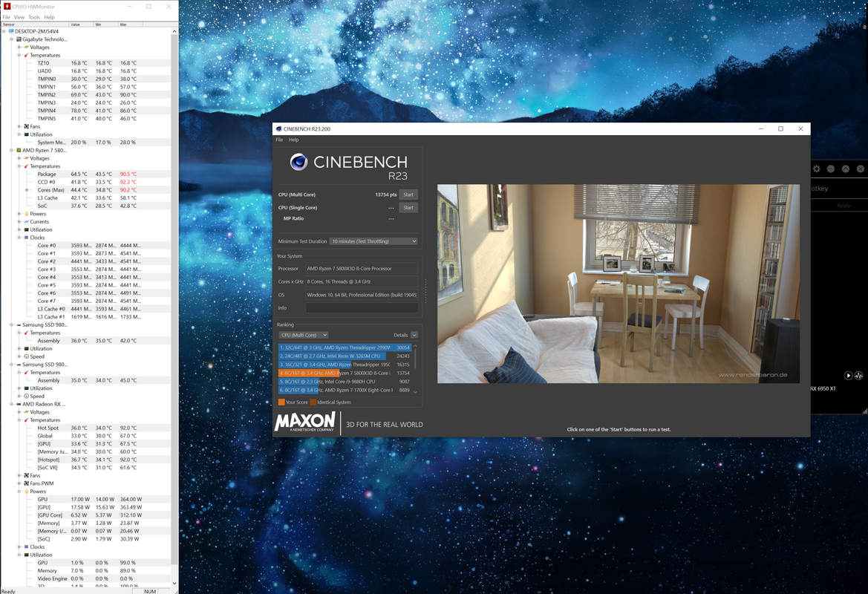Click Apply in the background black panel

click(843, 206)
